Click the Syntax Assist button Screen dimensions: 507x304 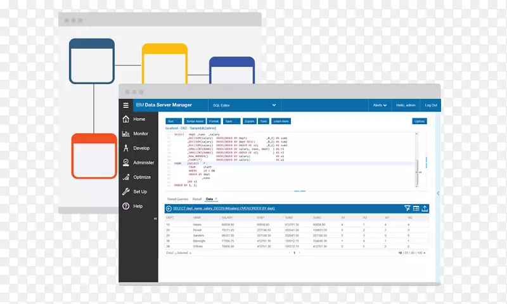194,121
